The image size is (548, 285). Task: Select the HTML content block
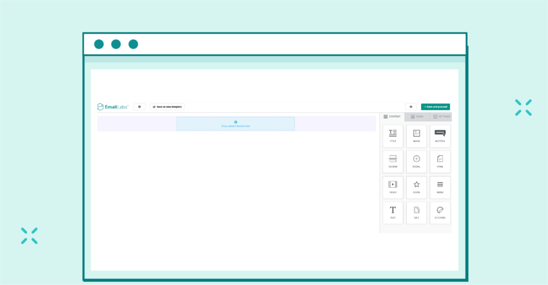(x=440, y=161)
